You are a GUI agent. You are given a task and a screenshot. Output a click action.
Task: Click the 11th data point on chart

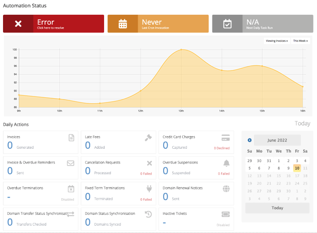(x=100, y=103)
